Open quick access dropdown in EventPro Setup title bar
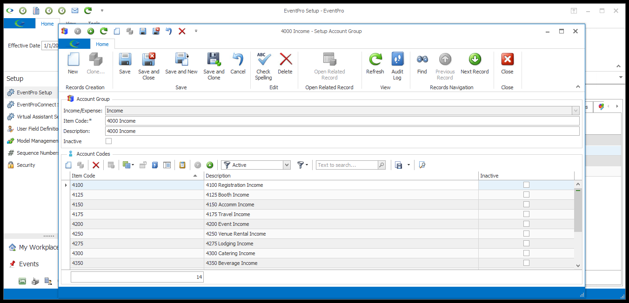629x303 pixels. (x=102, y=10)
